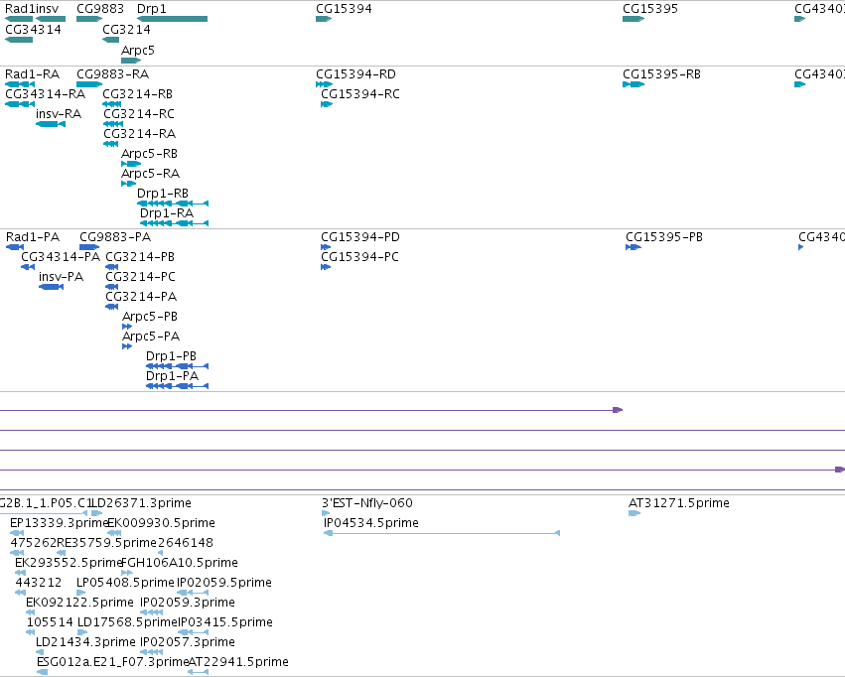845x677 pixels.
Task: Open the CG3214-RB transcript label
Action: tap(137, 93)
